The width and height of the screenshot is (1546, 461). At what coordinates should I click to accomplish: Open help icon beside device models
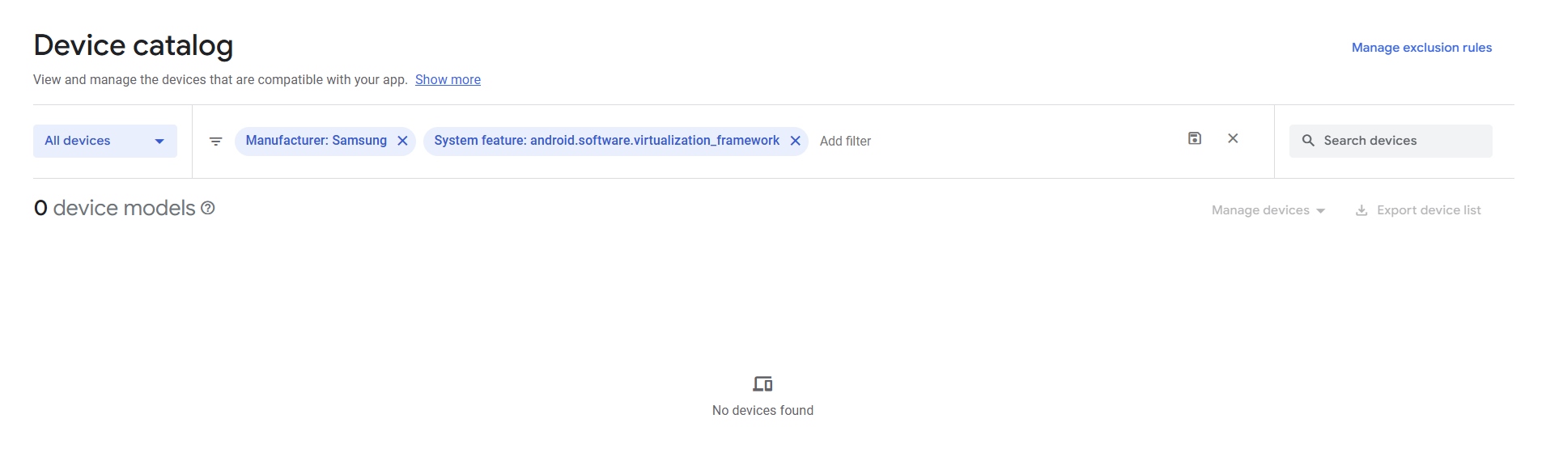(x=208, y=209)
